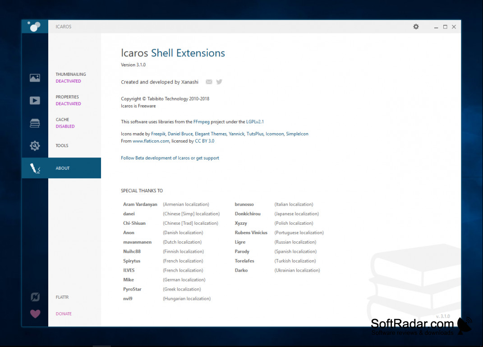Switch to the Properties section
Image resolution: width=483 pixels, height=347 pixels.
(x=67, y=97)
